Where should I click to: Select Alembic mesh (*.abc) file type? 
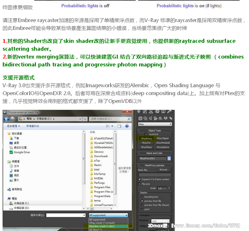(108, 226)
